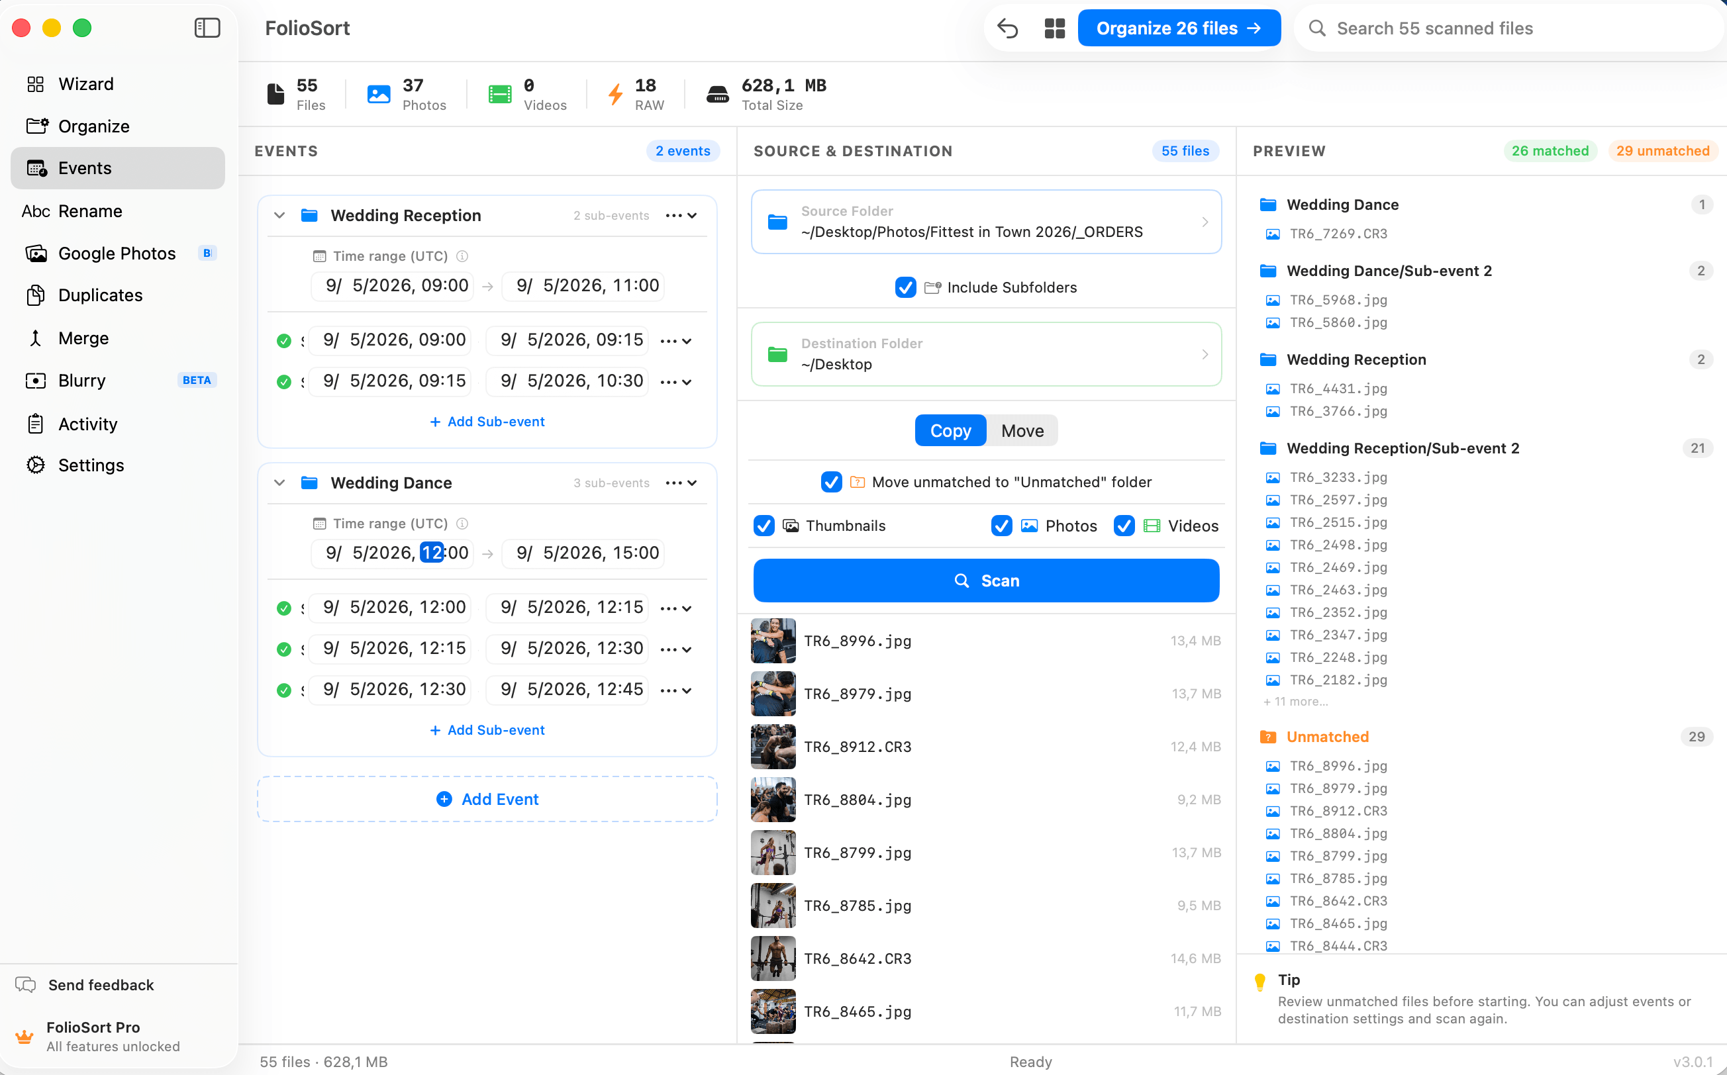Select Copy mode
The height and width of the screenshot is (1075, 1727).
click(x=950, y=431)
